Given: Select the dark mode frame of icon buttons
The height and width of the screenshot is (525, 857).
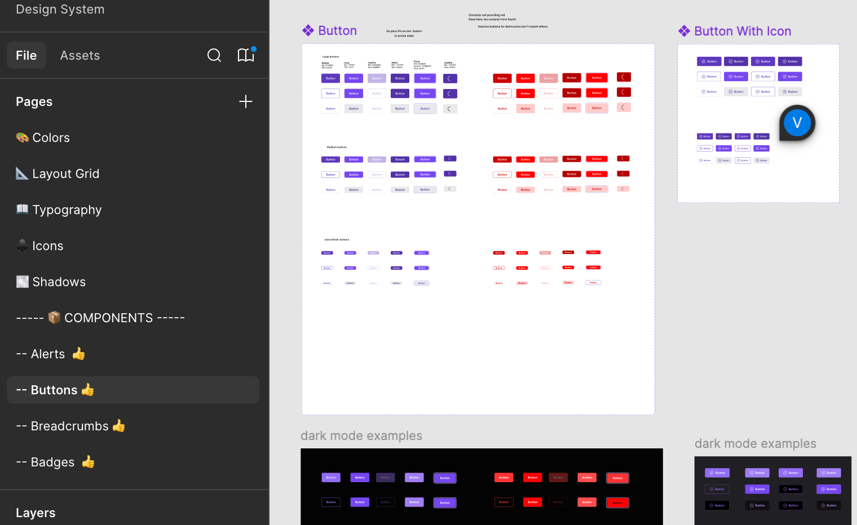Looking at the screenshot, I should point(773,491).
